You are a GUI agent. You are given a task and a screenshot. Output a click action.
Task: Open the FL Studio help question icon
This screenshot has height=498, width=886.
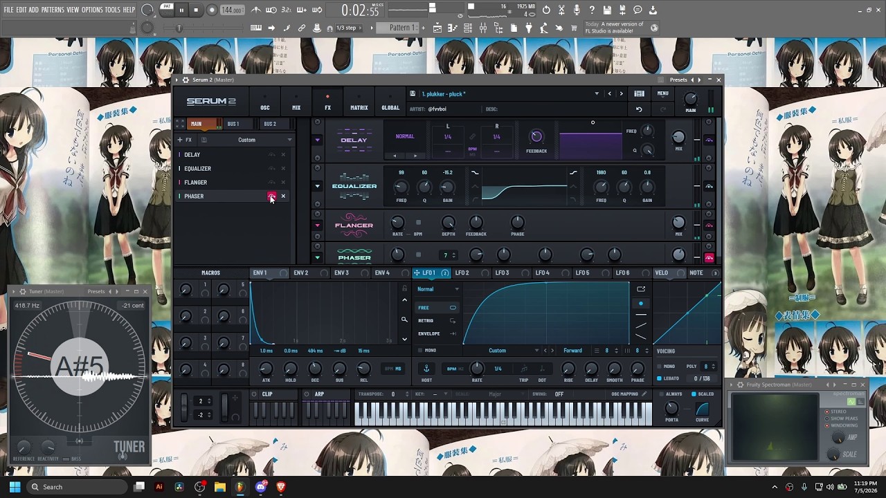tap(592, 10)
